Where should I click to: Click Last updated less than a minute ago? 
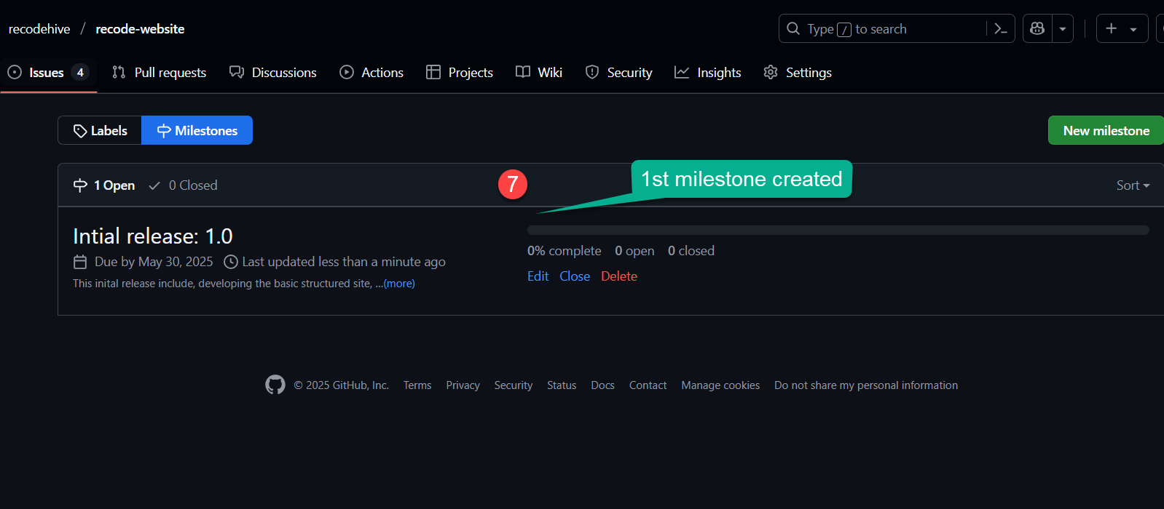click(x=344, y=262)
